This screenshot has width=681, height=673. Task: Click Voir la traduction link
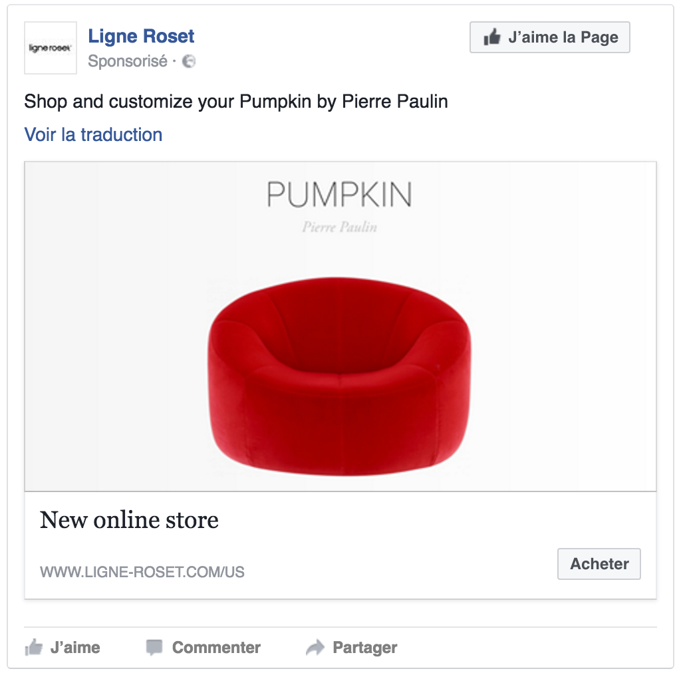(x=93, y=134)
